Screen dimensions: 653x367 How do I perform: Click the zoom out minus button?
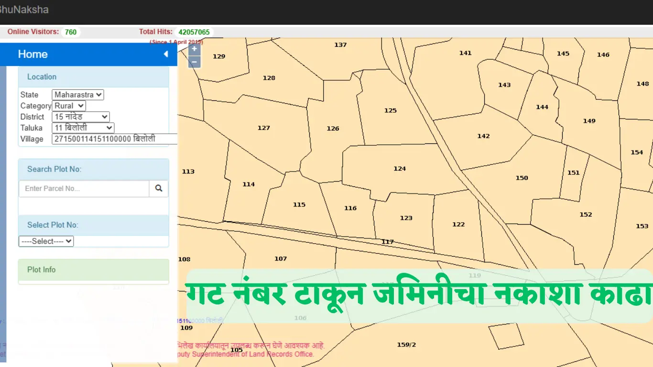click(194, 62)
